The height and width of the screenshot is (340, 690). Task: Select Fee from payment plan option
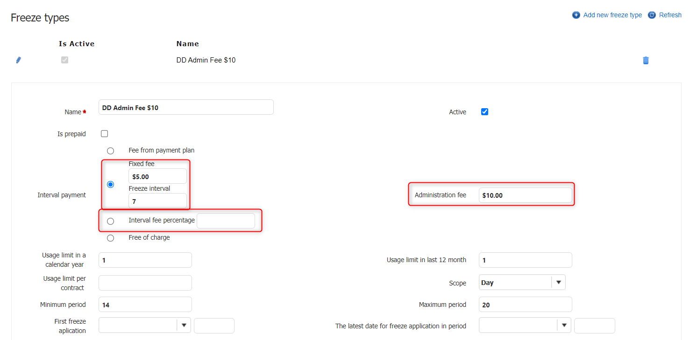click(x=110, y=151)
